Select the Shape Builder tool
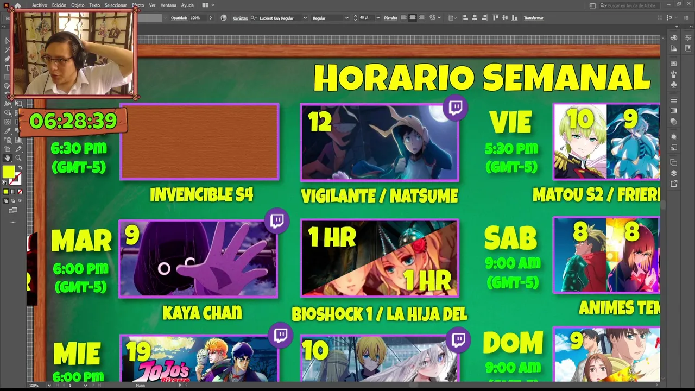This screenshot has width=695, height=391. [7, 113]
